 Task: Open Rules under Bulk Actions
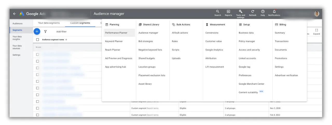[175, 41]
